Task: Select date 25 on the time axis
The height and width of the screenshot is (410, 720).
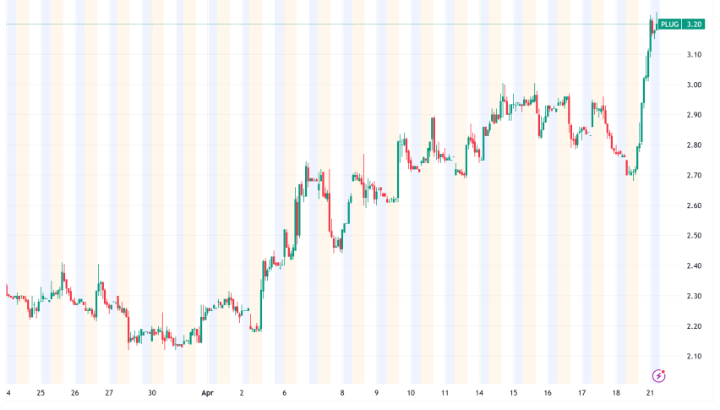Action: click(41, 393)
